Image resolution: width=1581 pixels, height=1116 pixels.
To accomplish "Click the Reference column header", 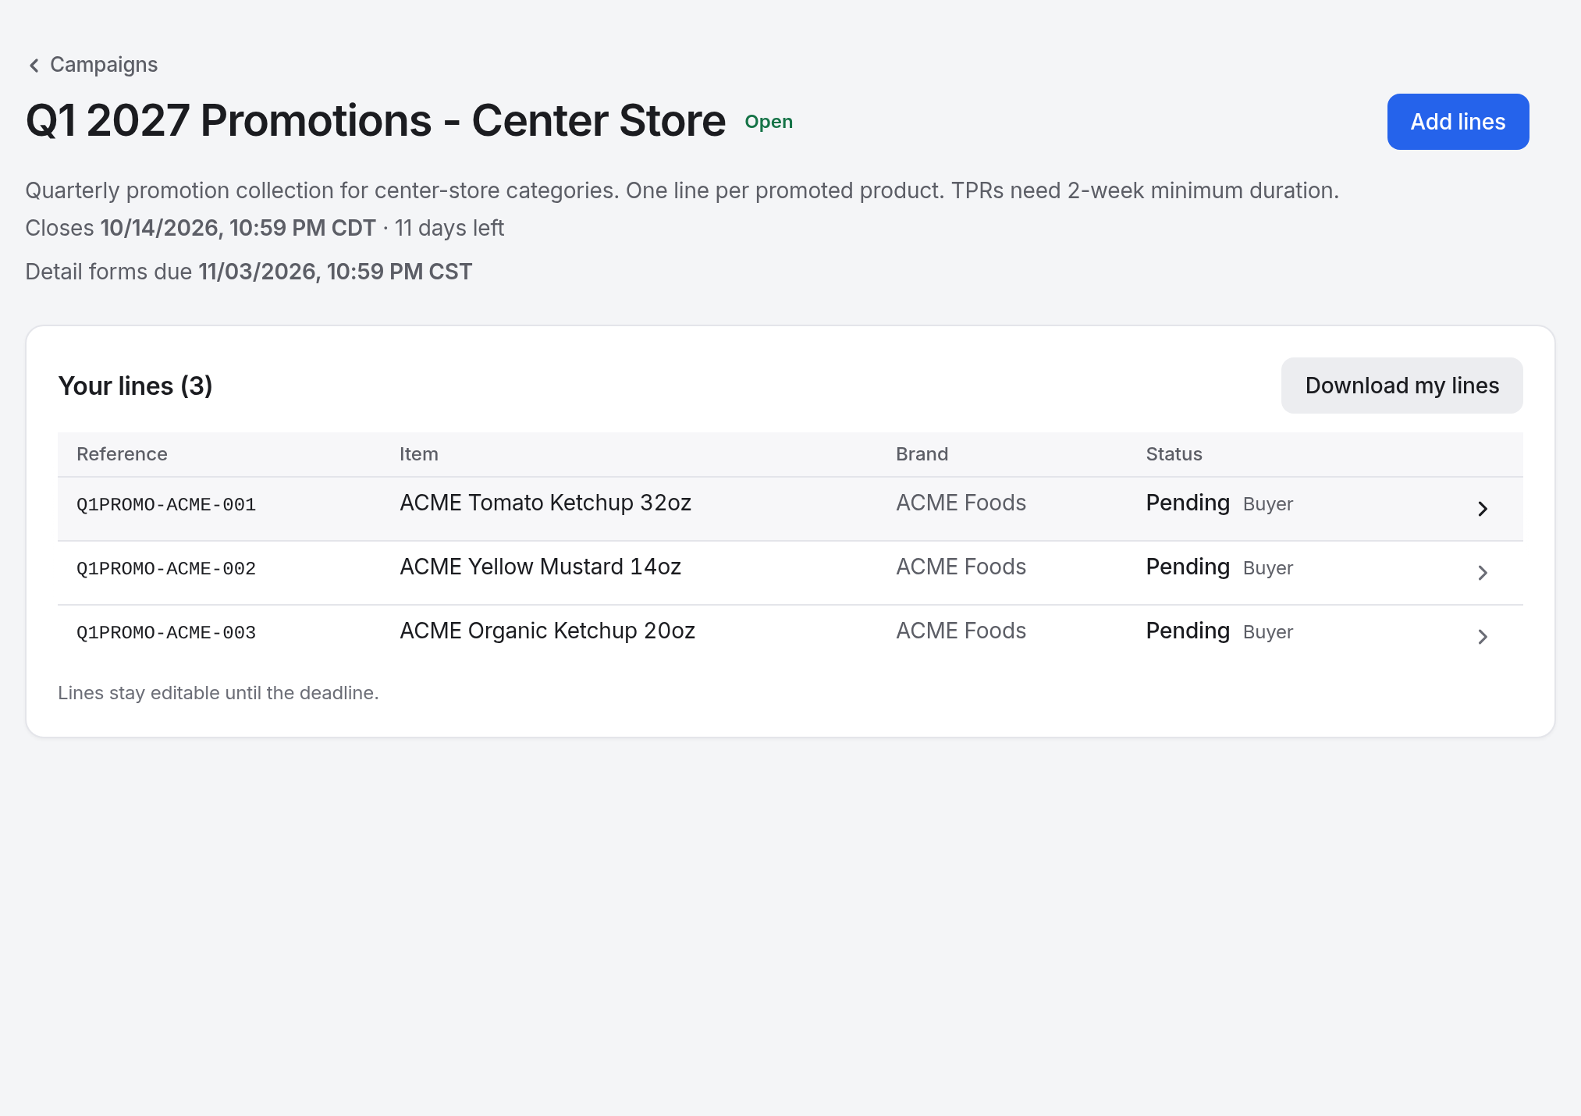I will tap(122, 454).
